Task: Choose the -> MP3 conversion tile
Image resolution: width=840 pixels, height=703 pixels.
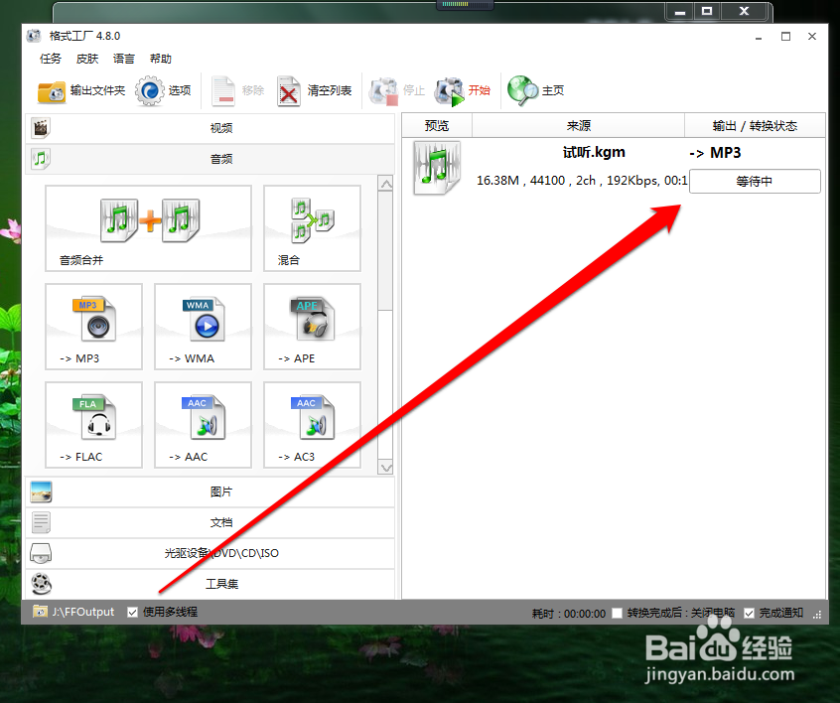Action: 93,327
